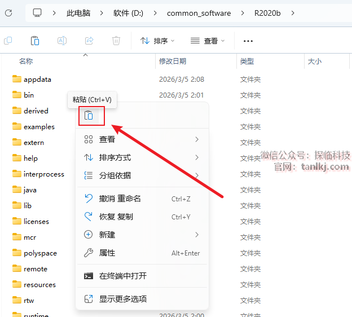Click 文件夹 type cell in appdata row

250,79
